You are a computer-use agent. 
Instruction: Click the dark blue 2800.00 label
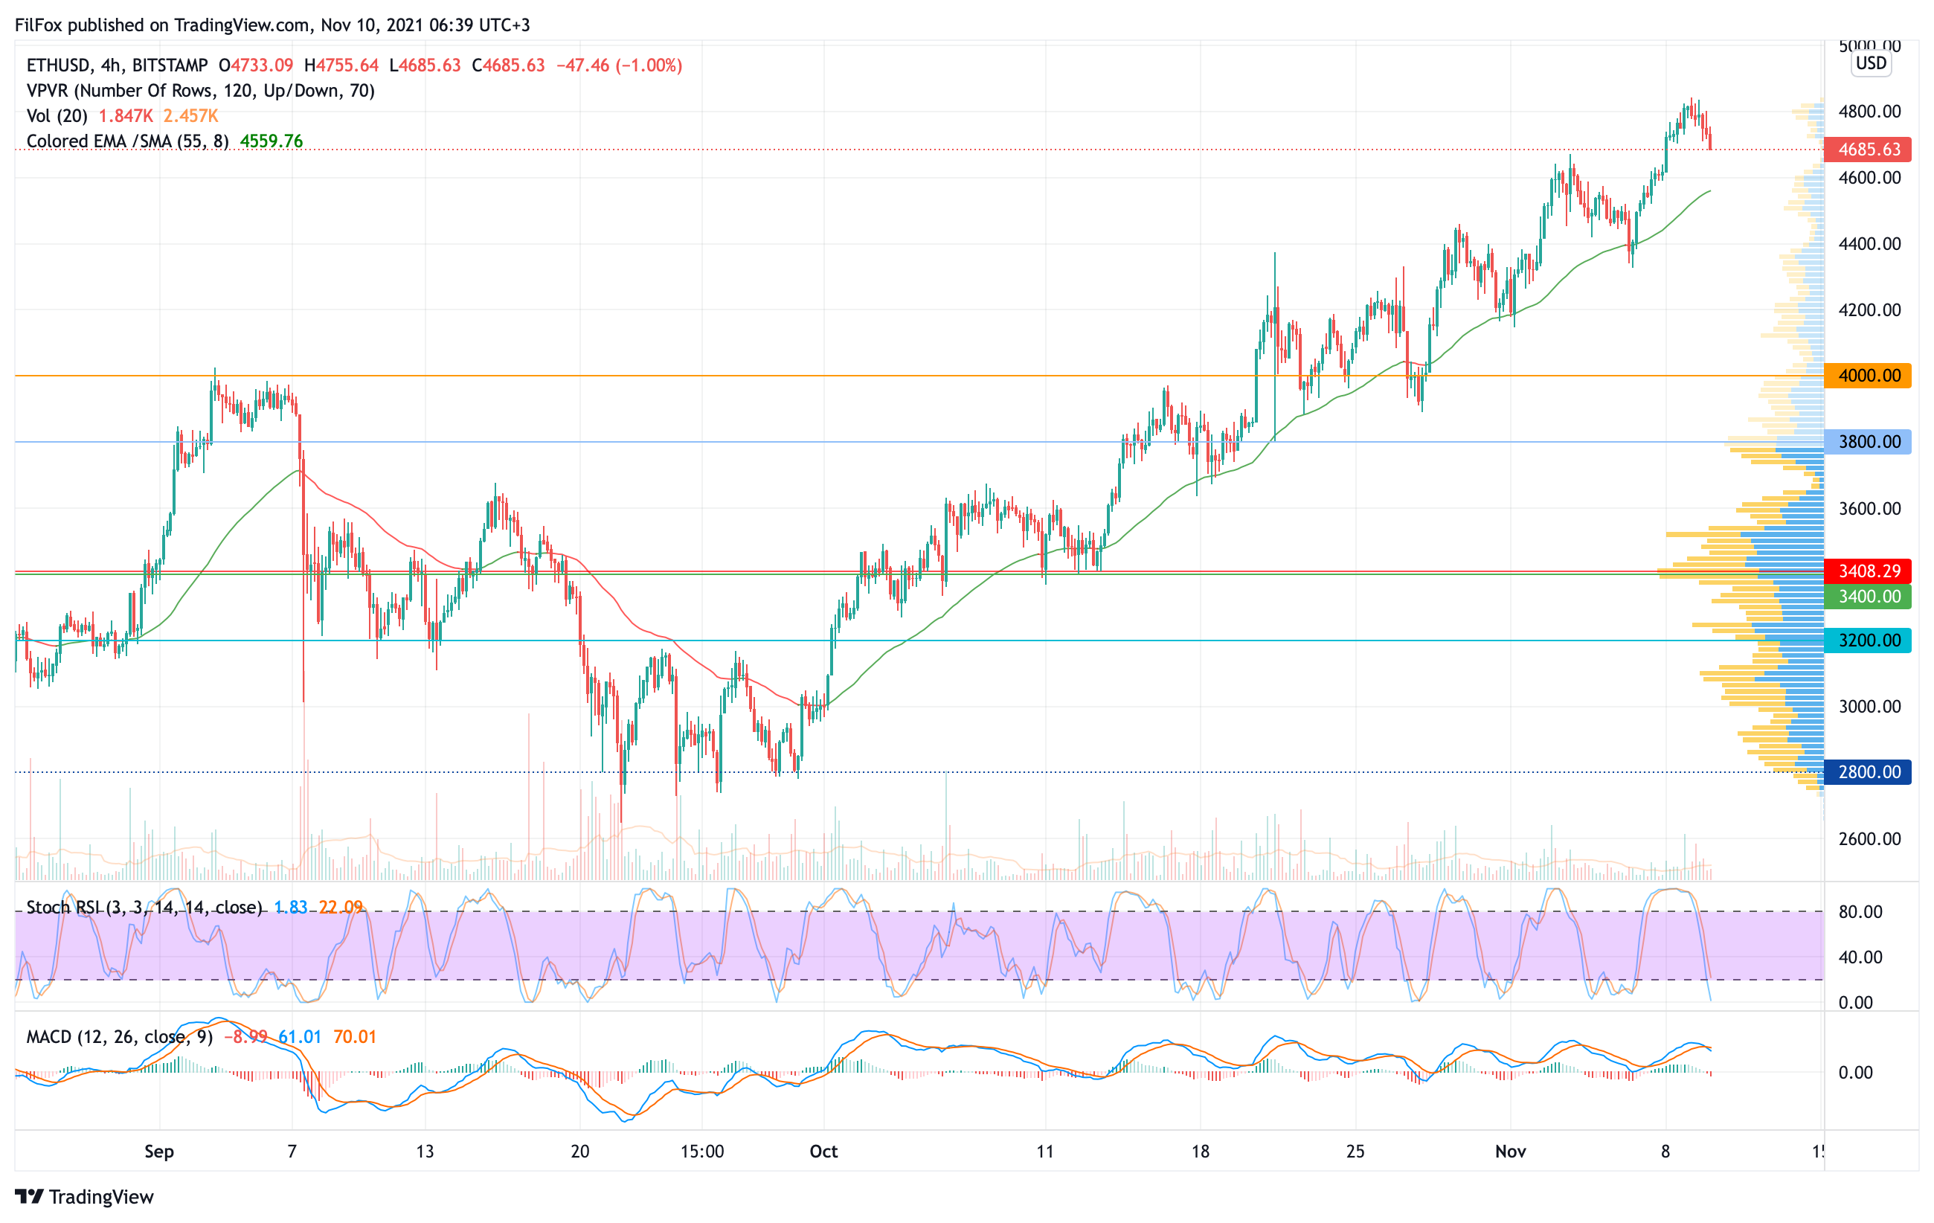1868,772
